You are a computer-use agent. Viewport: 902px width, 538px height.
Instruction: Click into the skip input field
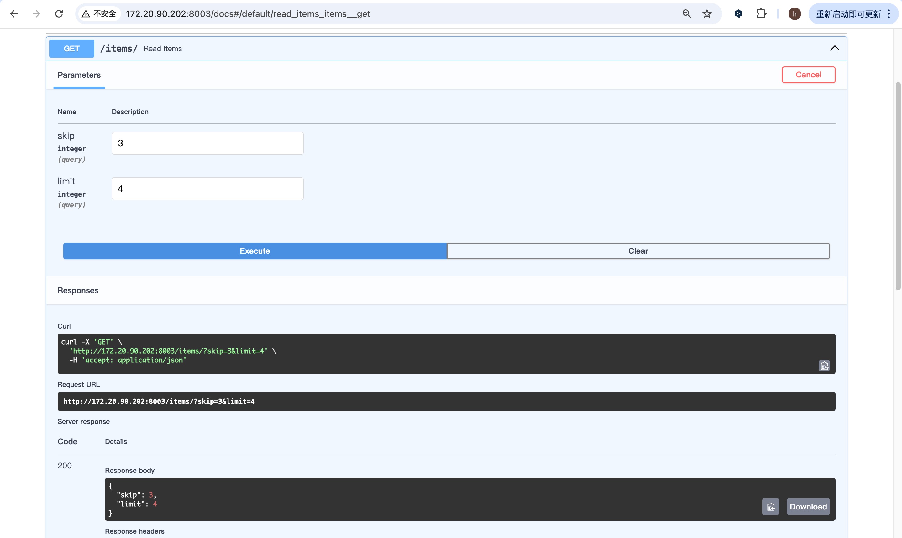pyautogui.click(x=207, y=143)
